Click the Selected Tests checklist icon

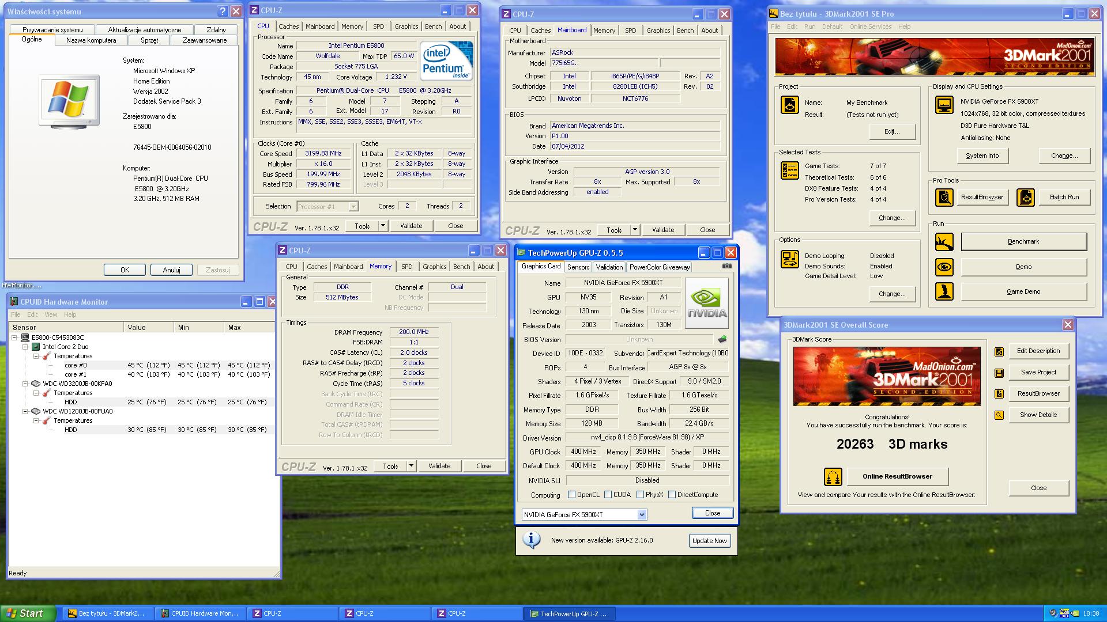(x=790, y=170)
